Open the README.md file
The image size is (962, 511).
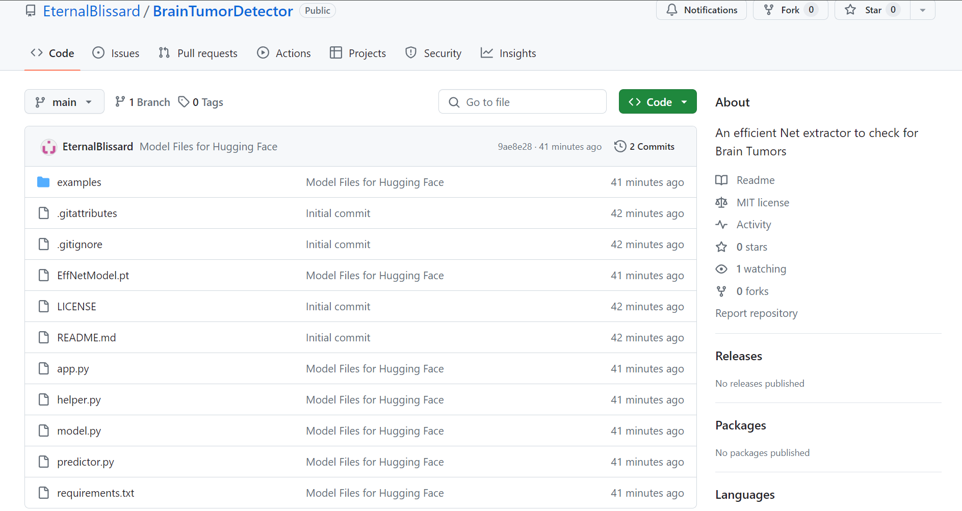coord(87,338)
